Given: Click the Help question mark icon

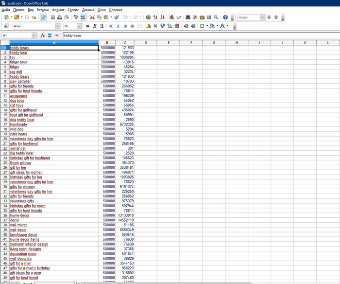Looking at the screenshot, I should click(225, 17).
